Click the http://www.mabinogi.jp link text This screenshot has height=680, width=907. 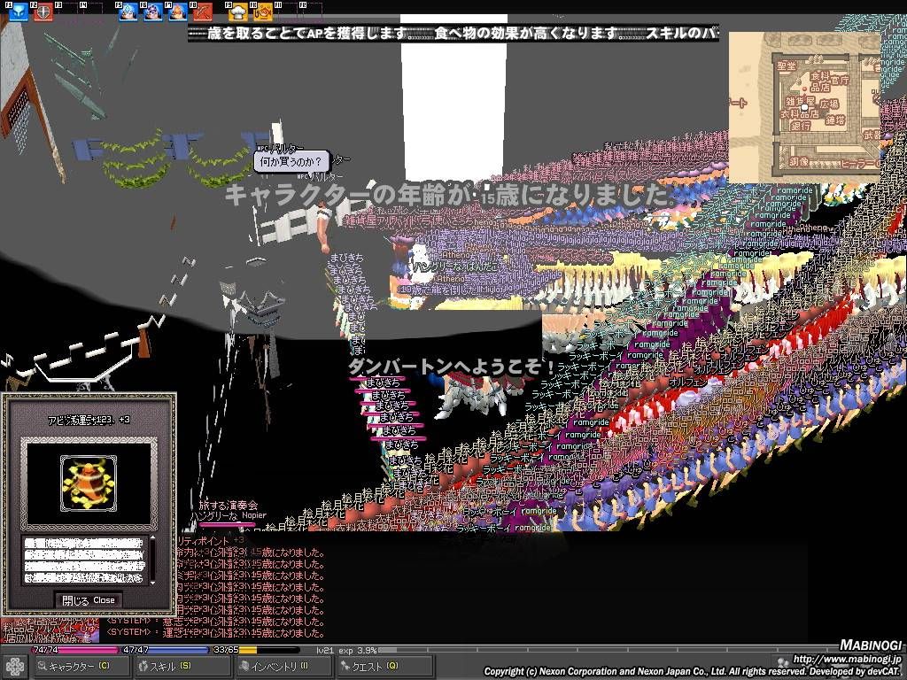click(847, 659)
